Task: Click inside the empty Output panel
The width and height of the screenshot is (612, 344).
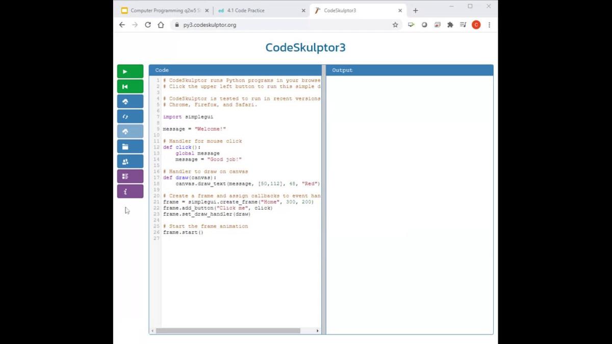Action: click(x=410, y=204)
